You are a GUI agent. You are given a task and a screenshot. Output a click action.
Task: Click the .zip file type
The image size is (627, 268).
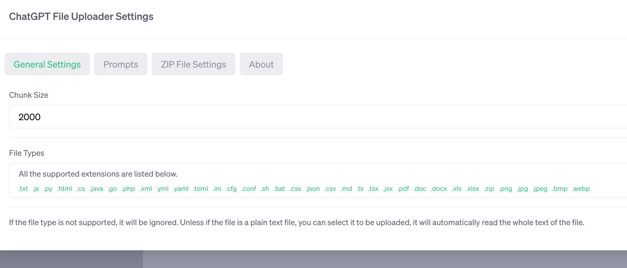click(x=489, y=189)
